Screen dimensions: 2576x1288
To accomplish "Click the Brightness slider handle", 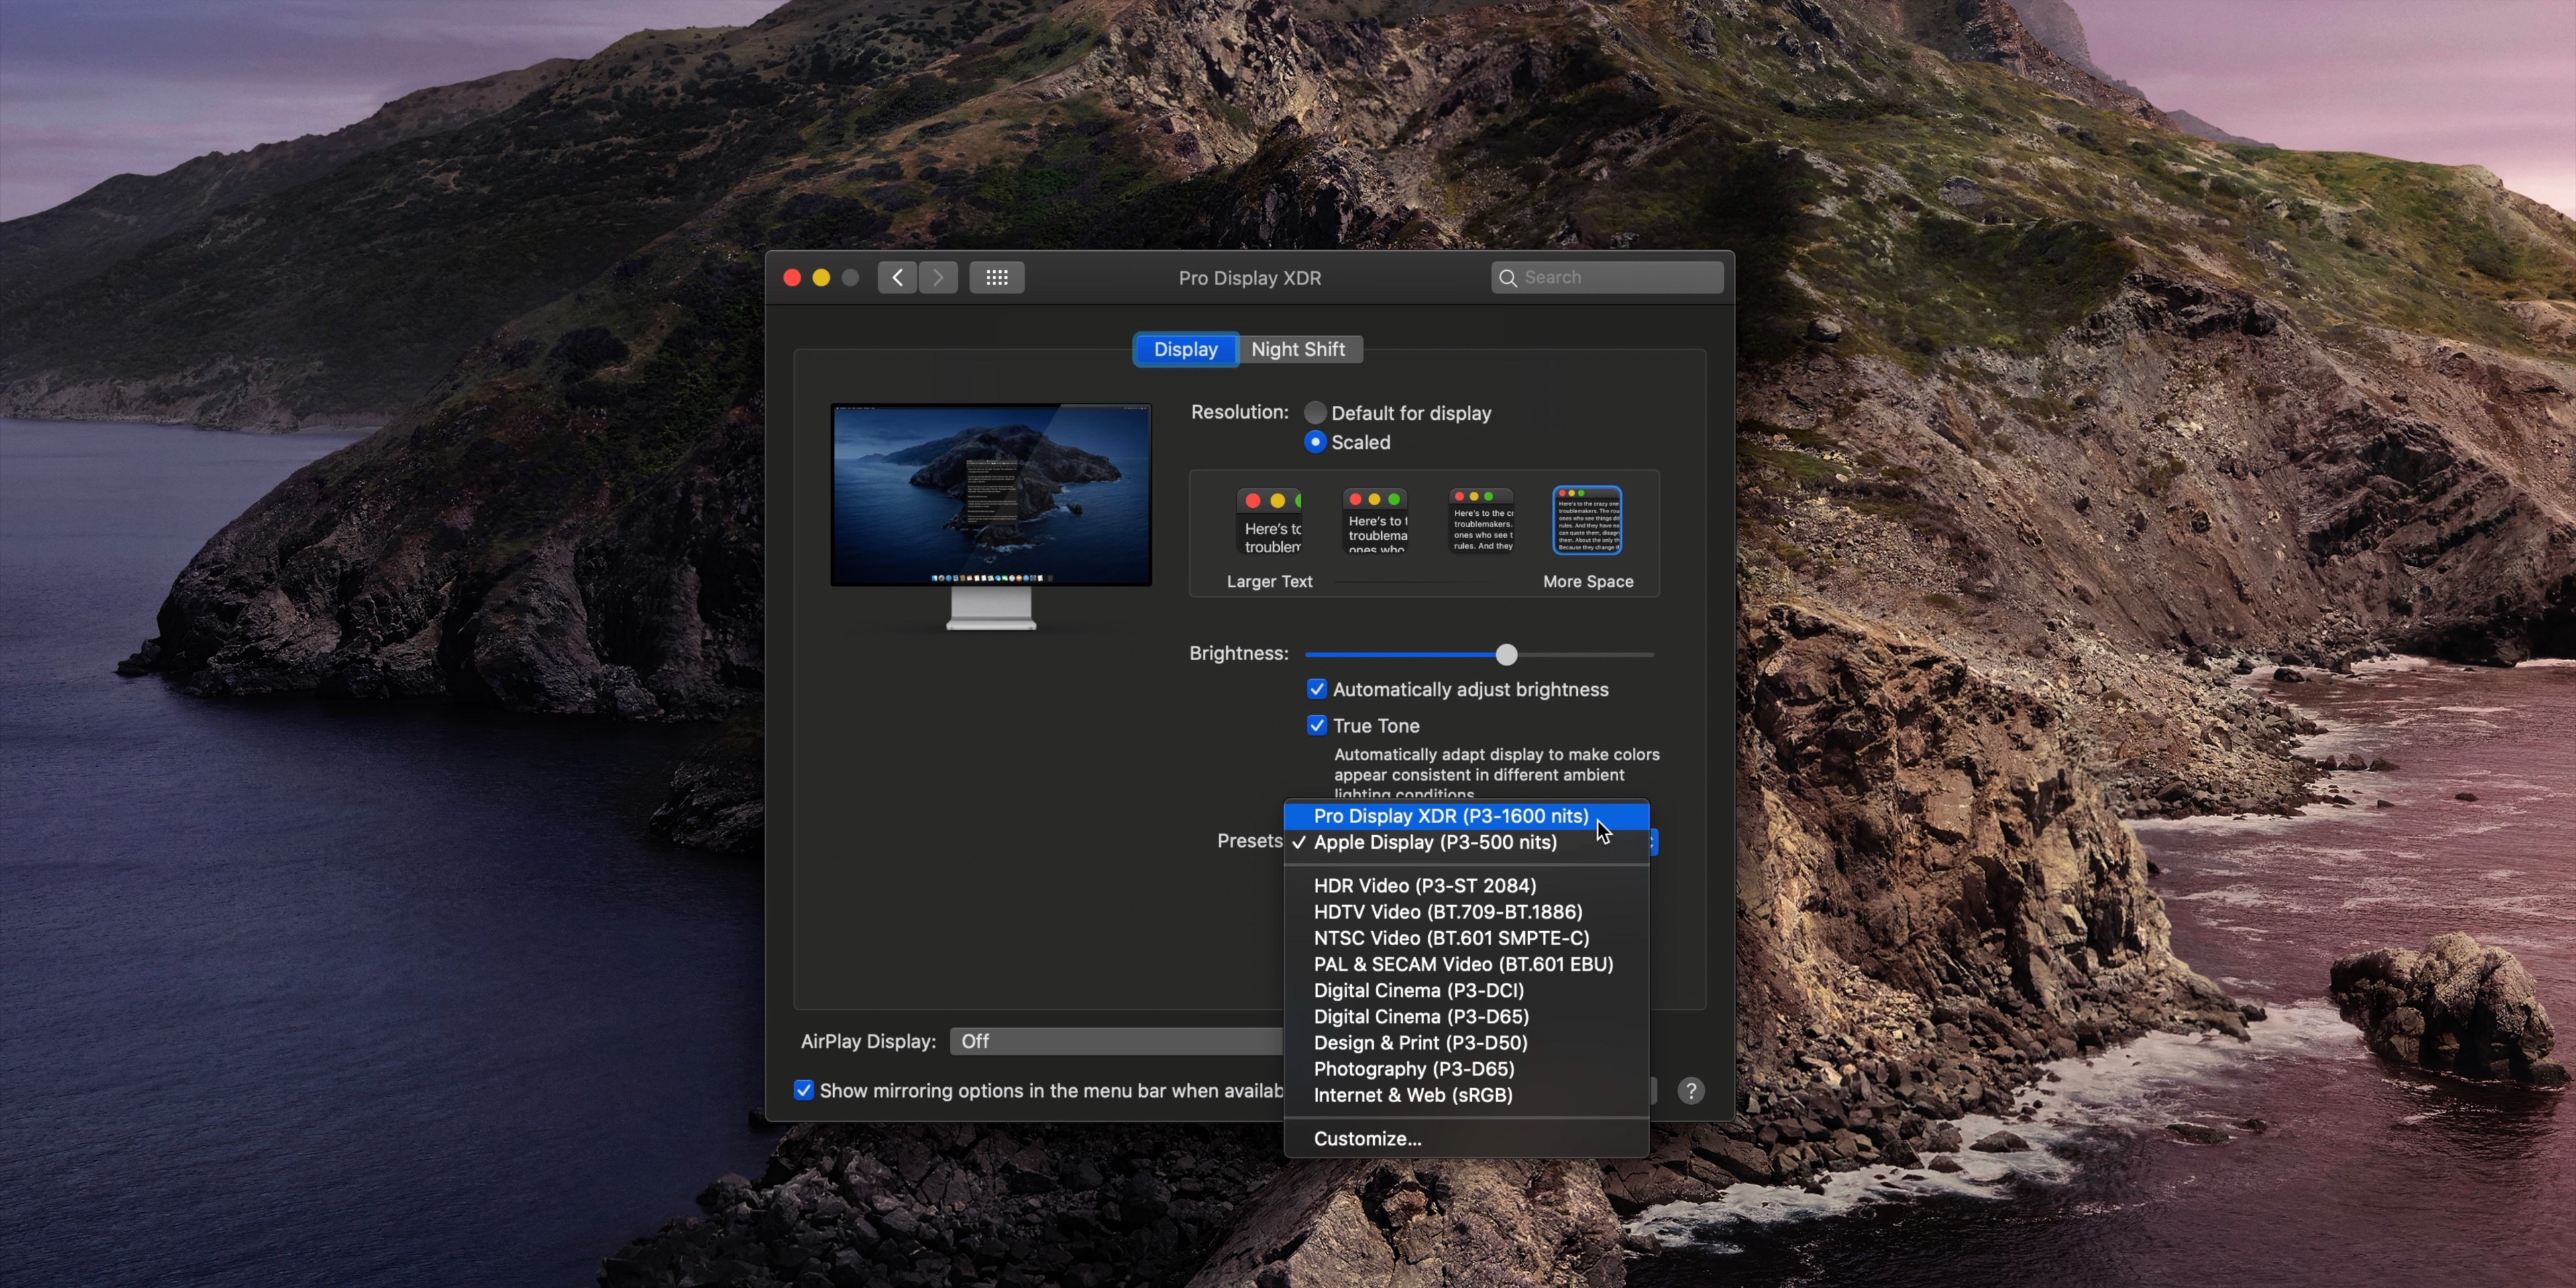I will [x=1506, y=654].
